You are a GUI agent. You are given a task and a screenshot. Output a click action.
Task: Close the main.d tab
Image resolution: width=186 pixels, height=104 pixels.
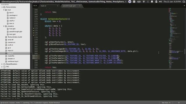[58, 6]
